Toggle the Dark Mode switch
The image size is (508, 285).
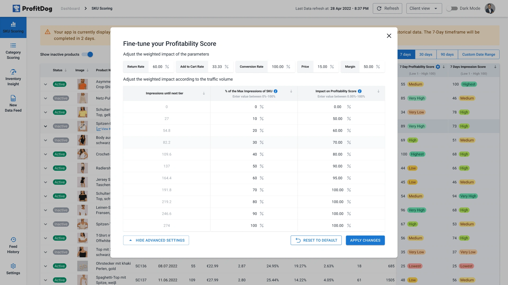[452, 8]
